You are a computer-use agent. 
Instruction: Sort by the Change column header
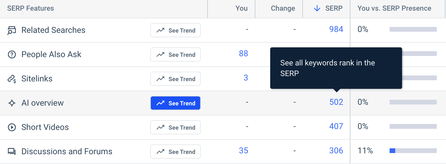coord(283,8)
